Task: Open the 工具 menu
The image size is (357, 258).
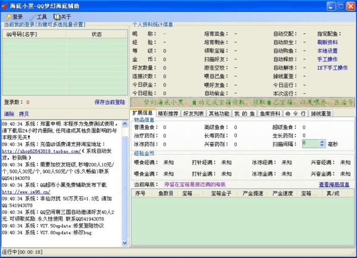Action: coord(38,17)
